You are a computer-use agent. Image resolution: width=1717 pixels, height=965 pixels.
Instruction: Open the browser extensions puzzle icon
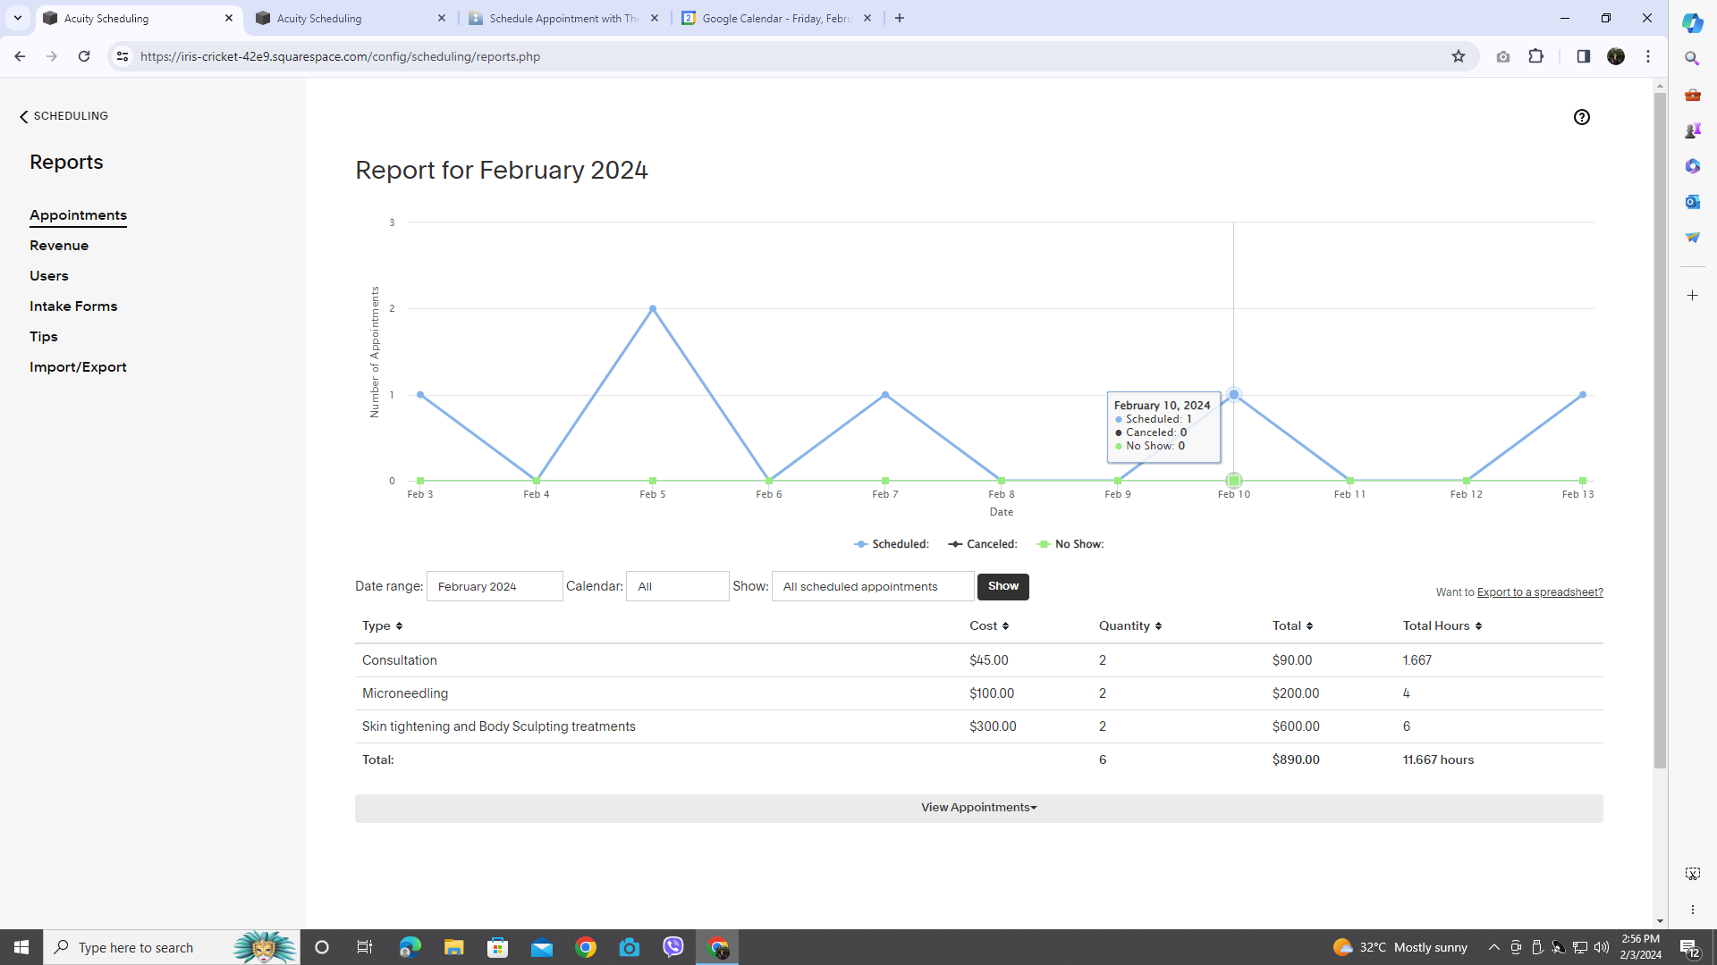(x=1535, y=56)
